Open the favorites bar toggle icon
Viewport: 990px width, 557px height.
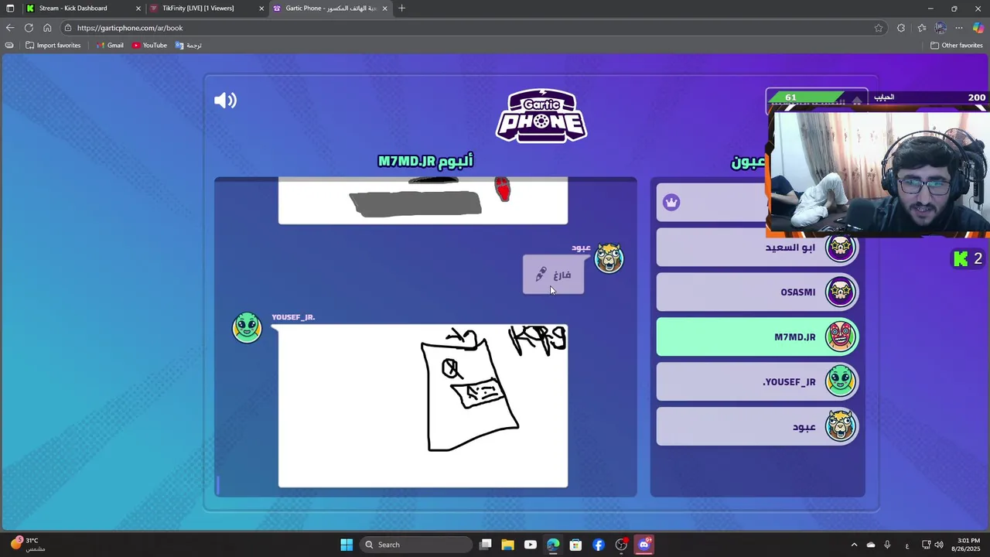[x=9, y=46]
